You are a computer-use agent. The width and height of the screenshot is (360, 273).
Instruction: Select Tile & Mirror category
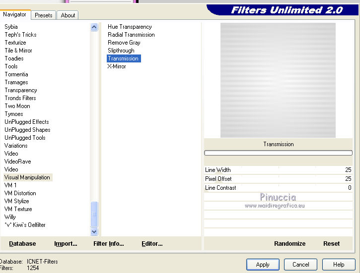click(x=18, y=51)
